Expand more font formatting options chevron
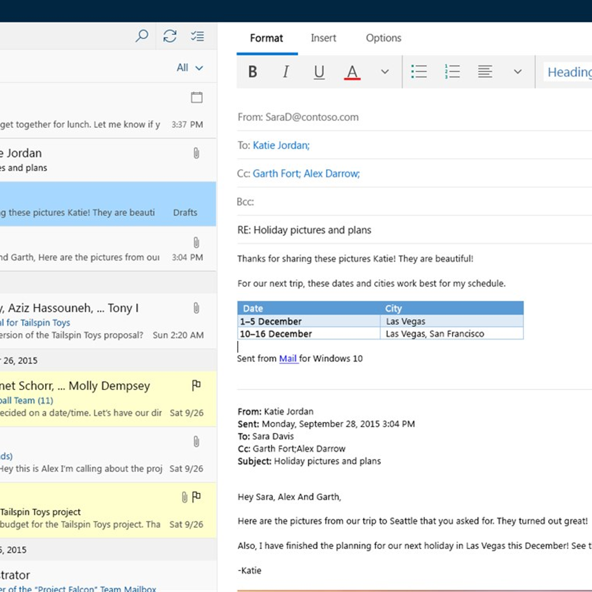Screen dimensions: 592x592 click(385, 72)
